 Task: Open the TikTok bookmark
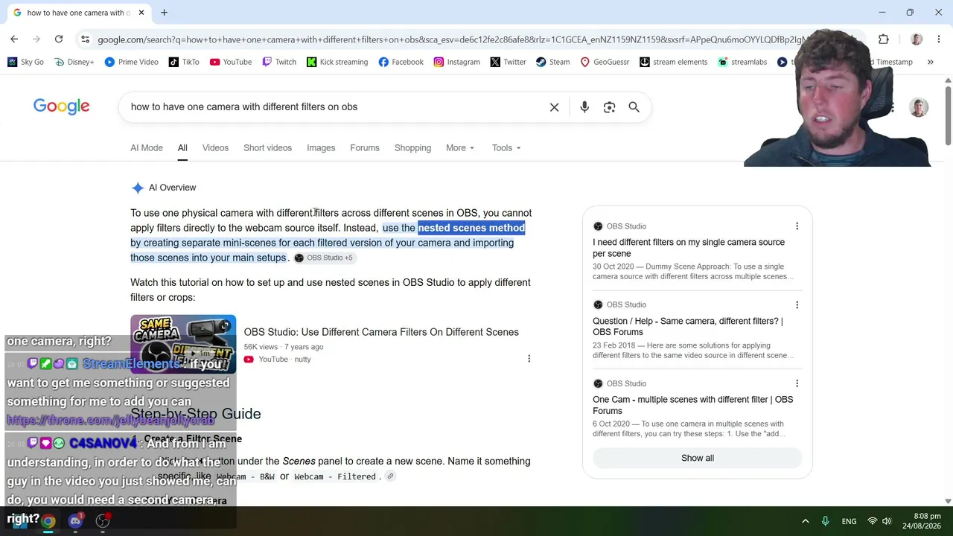click(184, 62)
